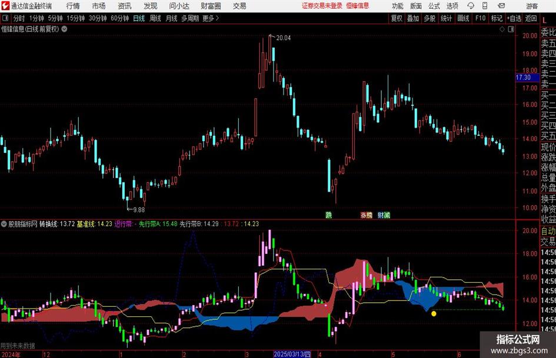Open the 资讯 menu

point(125,6)
